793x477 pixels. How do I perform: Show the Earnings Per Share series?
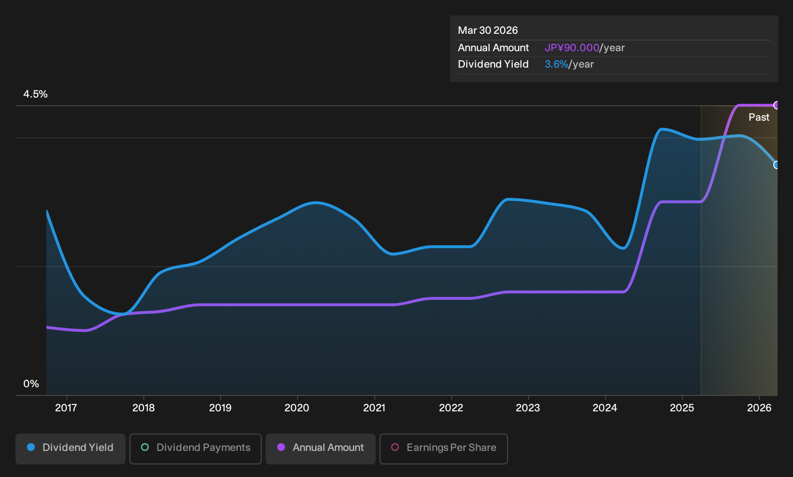click(444, 449)
